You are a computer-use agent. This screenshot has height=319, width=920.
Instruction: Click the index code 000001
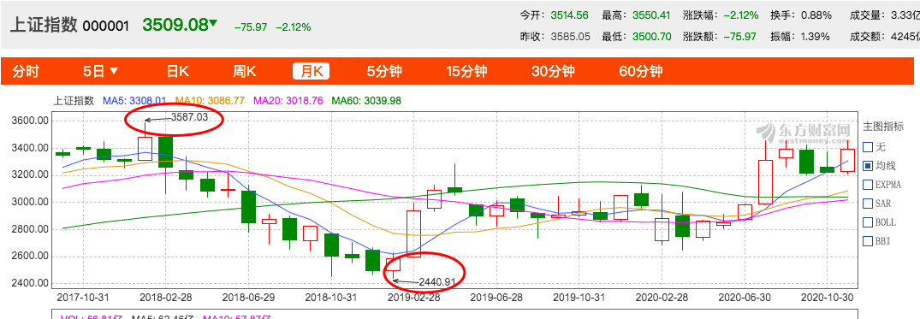105,26
